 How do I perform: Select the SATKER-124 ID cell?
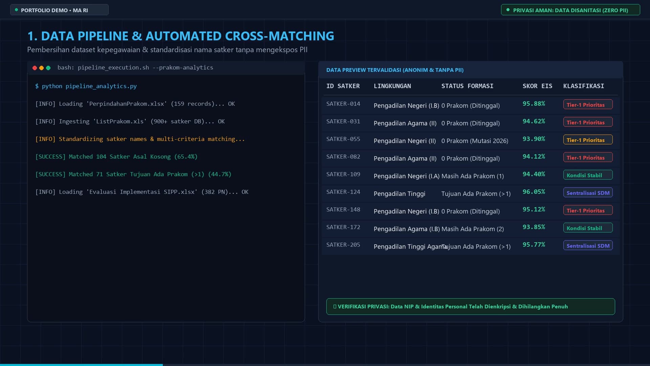pos(343,192)
